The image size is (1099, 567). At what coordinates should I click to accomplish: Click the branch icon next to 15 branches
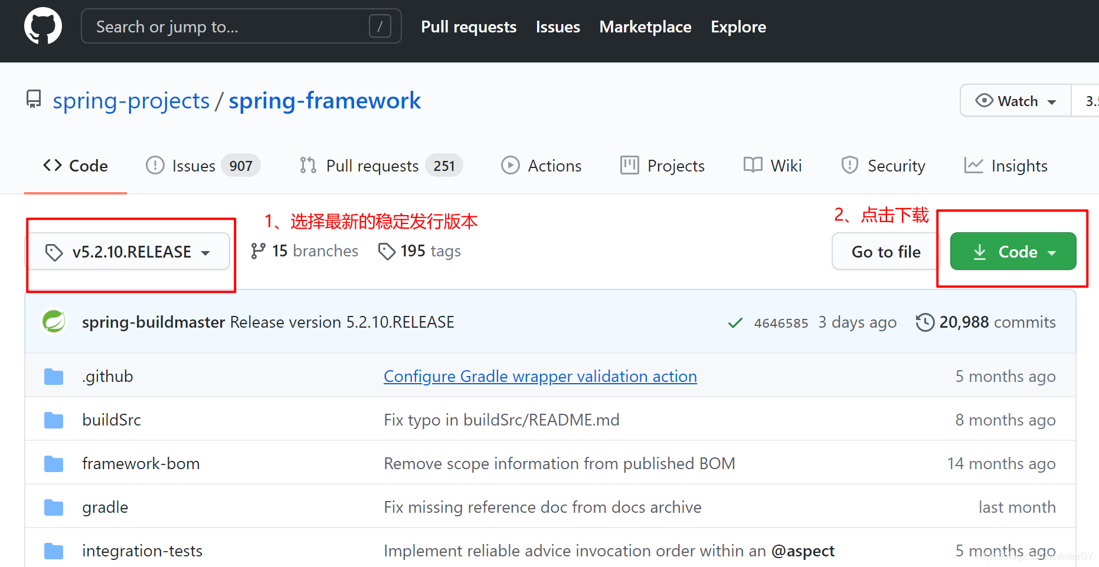[x=258, y=251]
